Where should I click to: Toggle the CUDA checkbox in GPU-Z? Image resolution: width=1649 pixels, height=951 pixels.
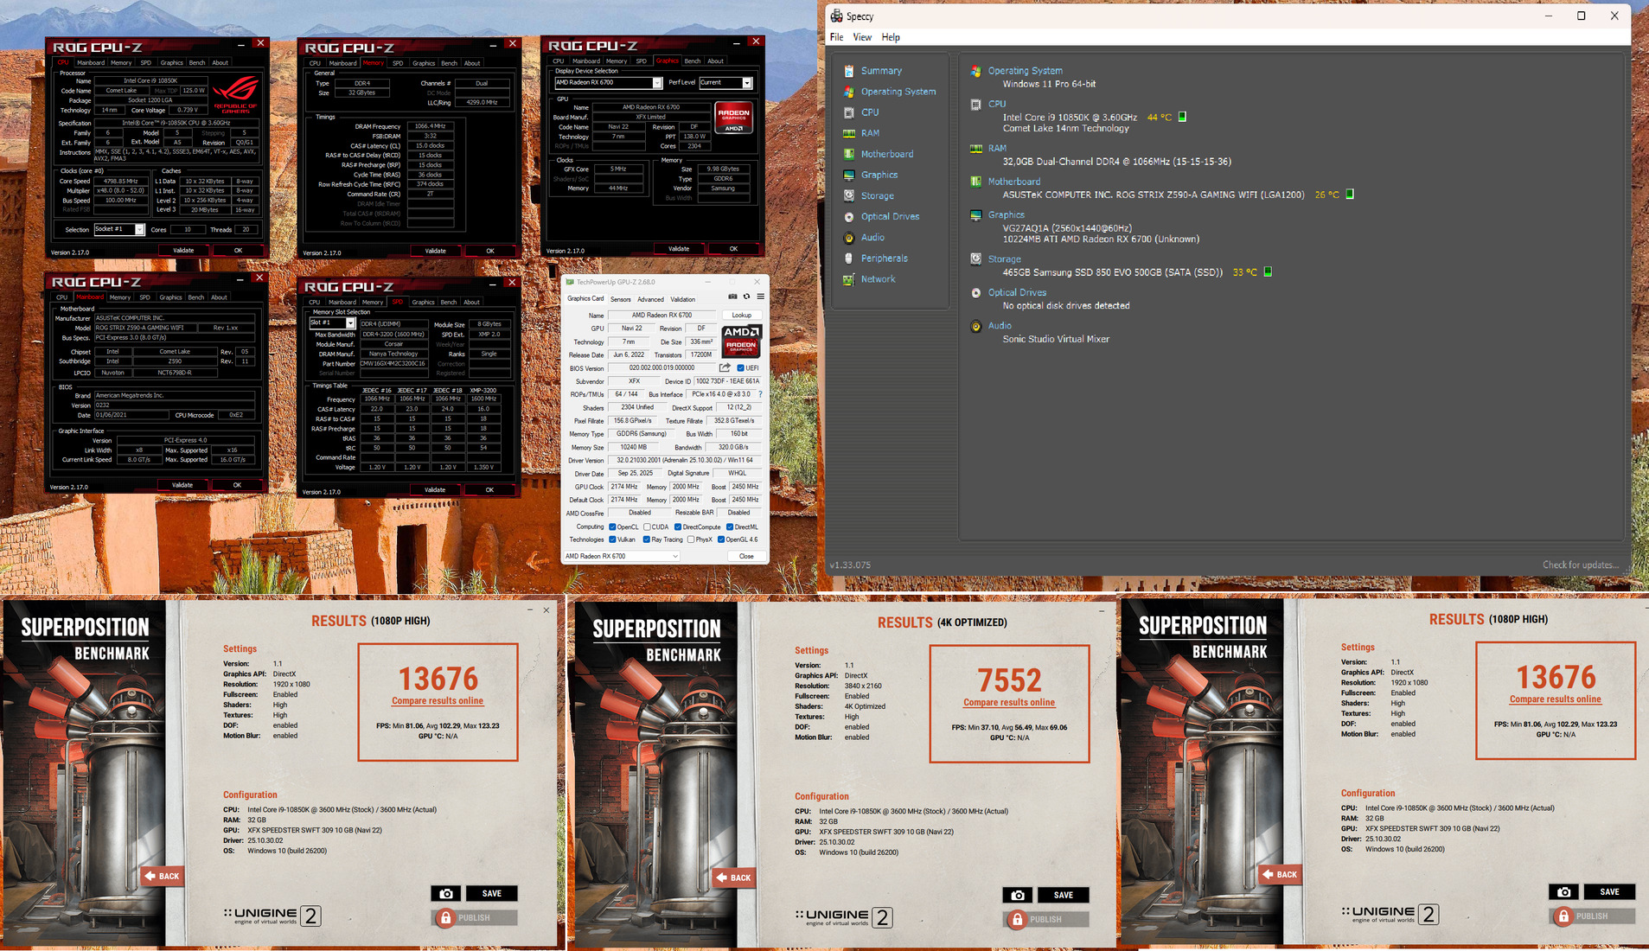(x=647, y=527)
